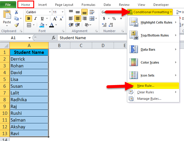This screenshot has height=141, width=184.
Task: Toggle Bold formatting
Action: coord(29,19)
